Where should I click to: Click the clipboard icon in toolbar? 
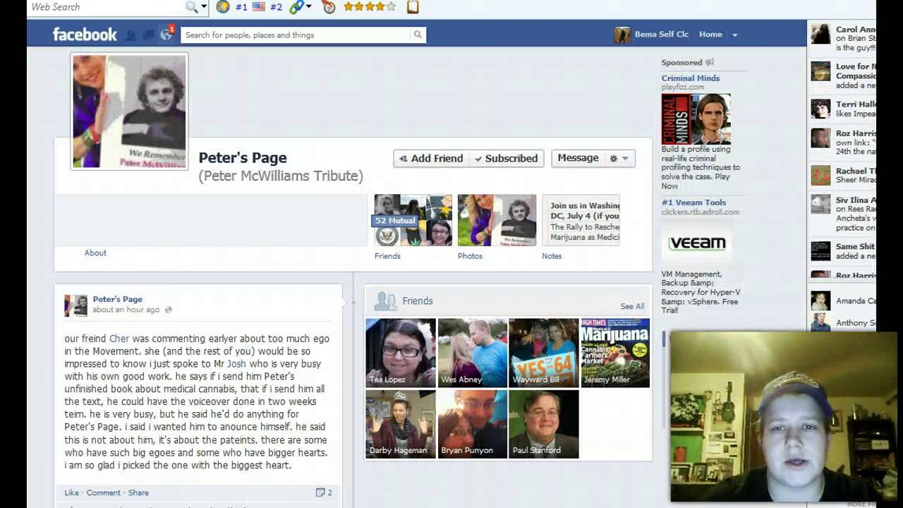pyautogui.click(x=413, y=7)
